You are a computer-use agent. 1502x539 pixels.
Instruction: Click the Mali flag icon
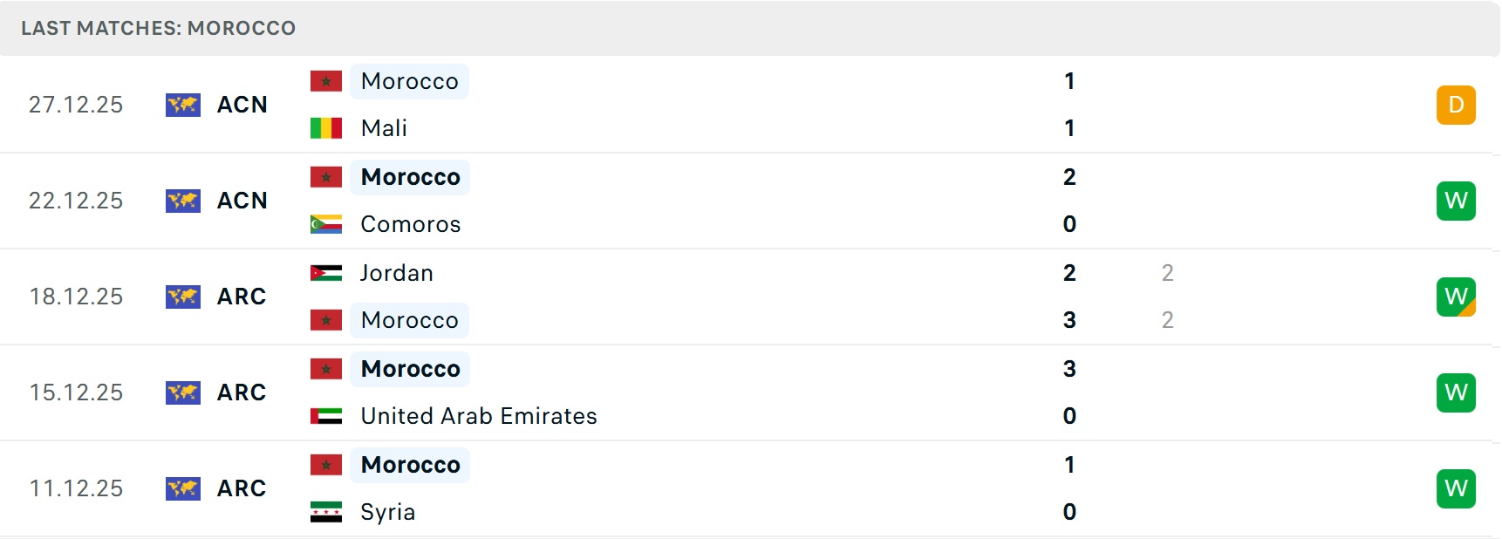click(x=326, y=128)
